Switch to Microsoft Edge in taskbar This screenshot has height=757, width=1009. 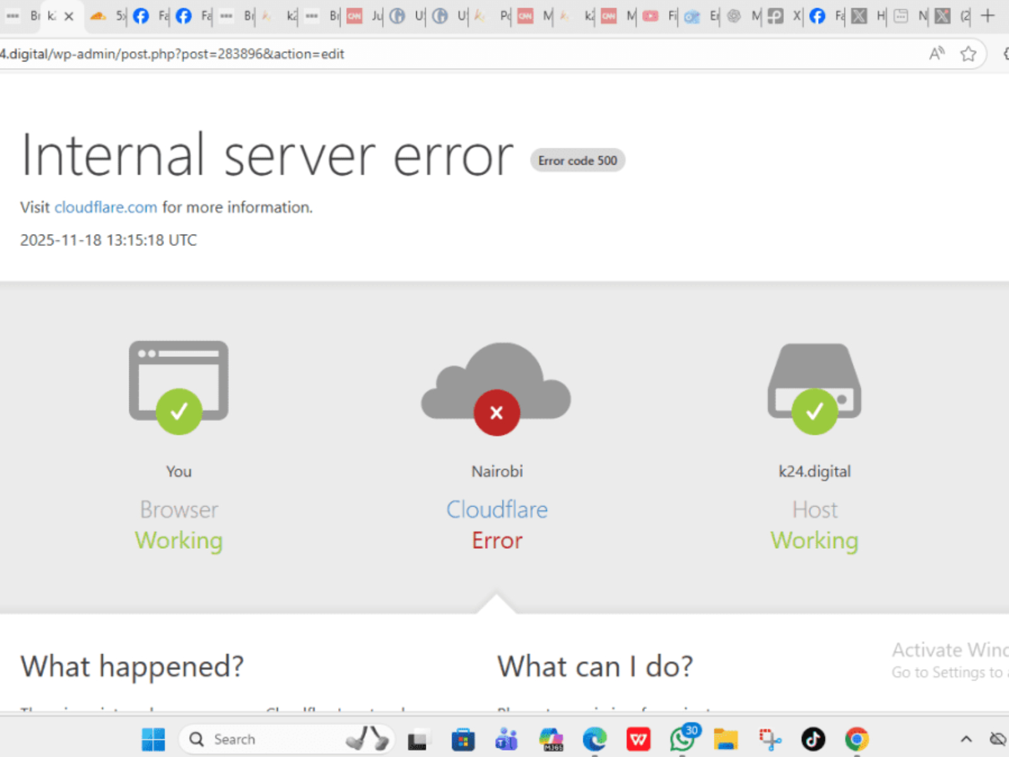coord(595,739)
